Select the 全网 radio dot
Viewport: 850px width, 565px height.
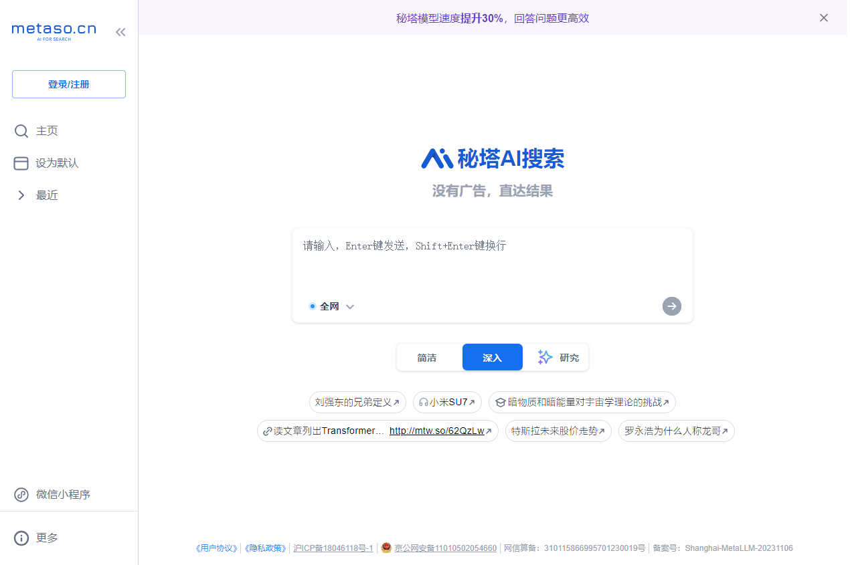(x=313, y=306)
